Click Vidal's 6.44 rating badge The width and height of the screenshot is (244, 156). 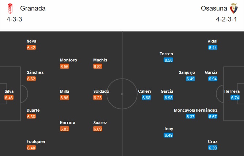pyautogui.click(x=213, y=48)
